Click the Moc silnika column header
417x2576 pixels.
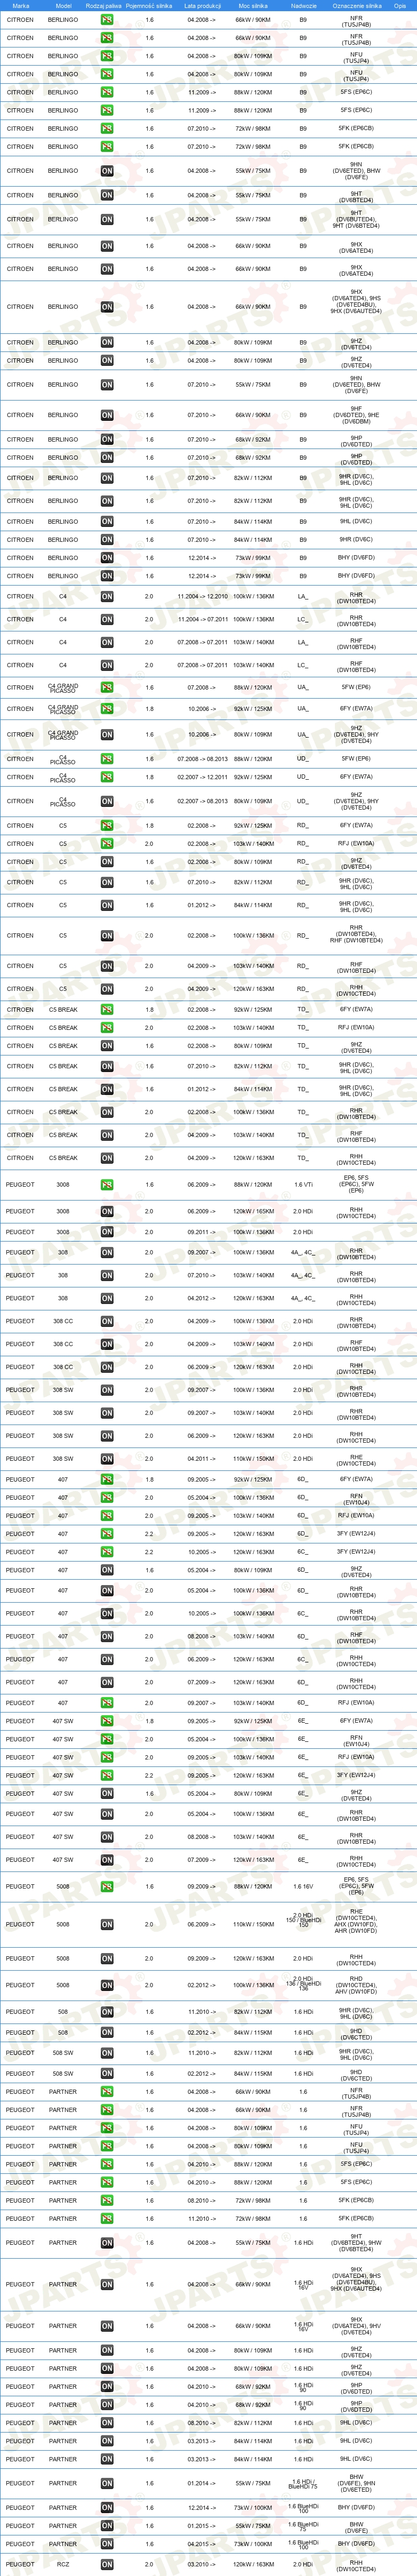point(252,6)
